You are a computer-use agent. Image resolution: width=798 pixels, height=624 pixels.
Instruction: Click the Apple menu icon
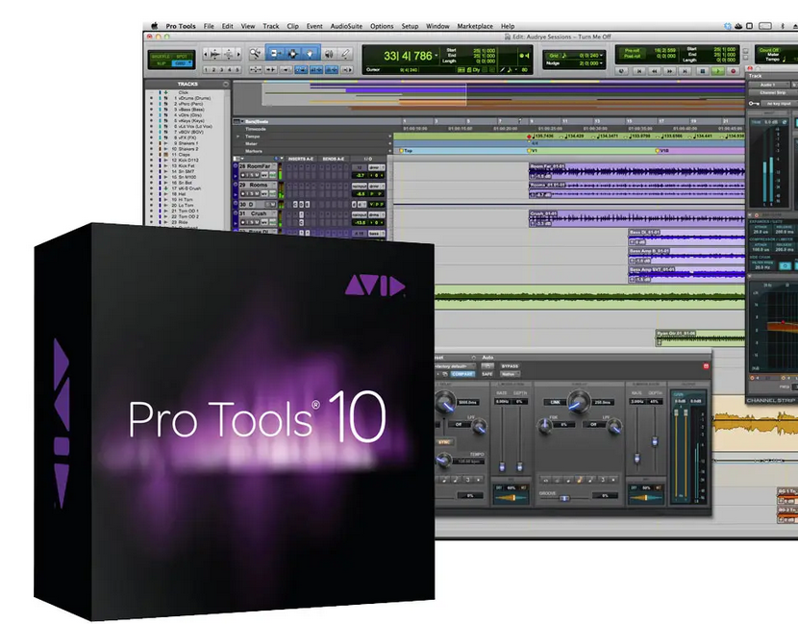(155, 26)
